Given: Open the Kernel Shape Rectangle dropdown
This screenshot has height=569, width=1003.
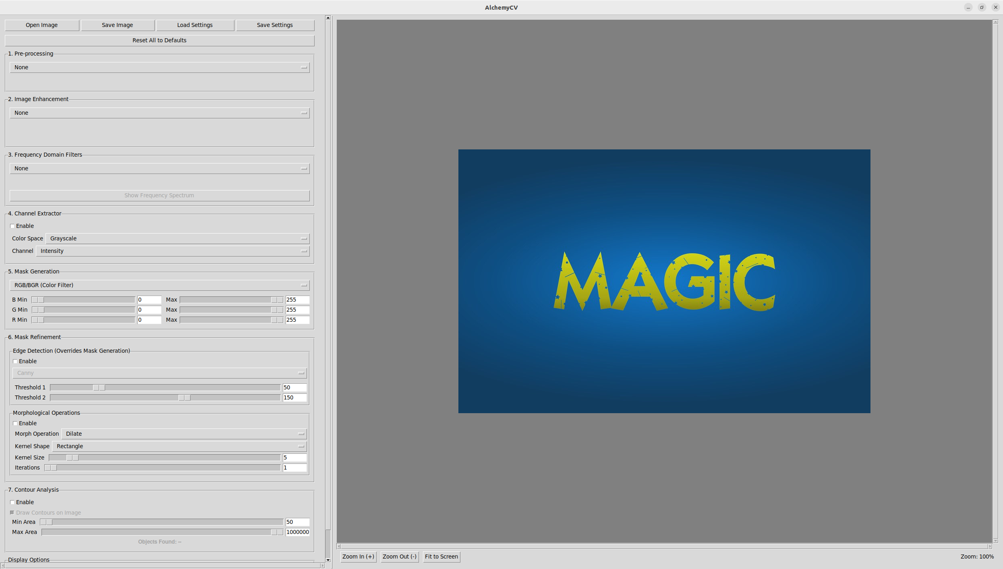Looking at the screenshot, I should 179,446.
